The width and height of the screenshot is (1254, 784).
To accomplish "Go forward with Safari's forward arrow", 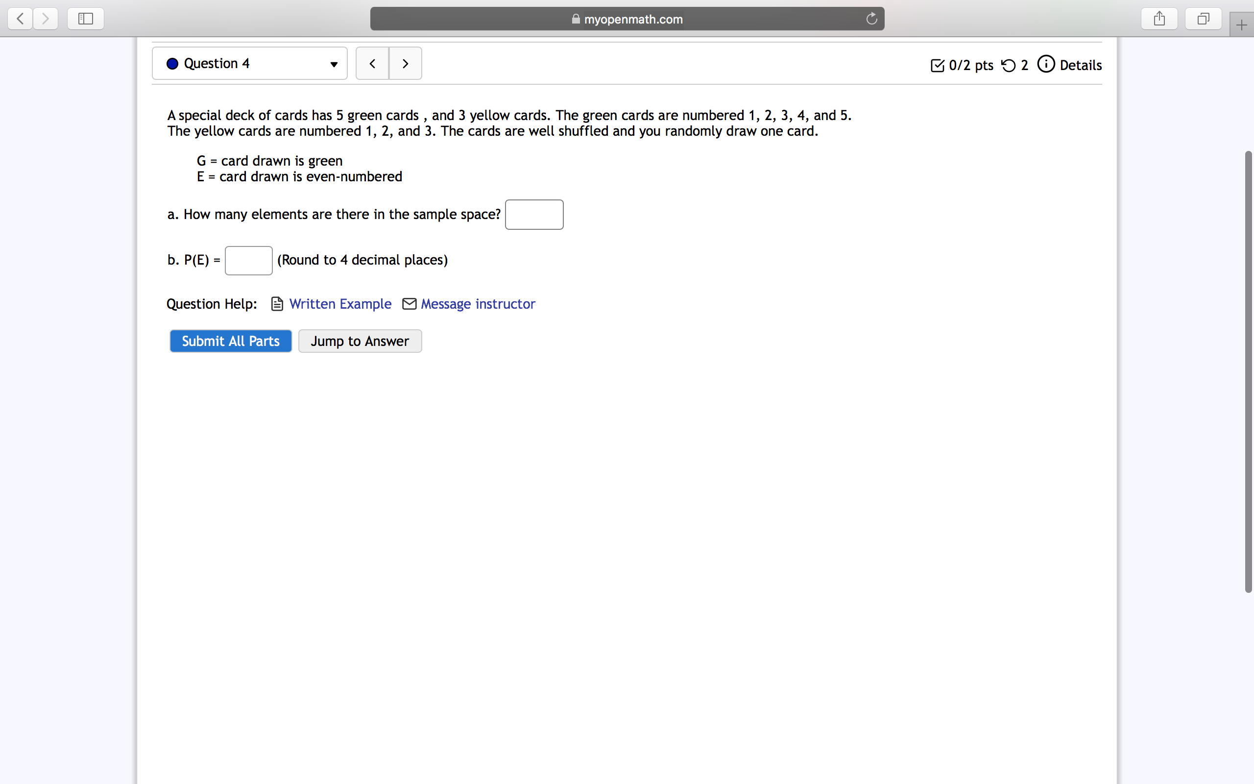I will pyautogui.click(x=46, y=19).
